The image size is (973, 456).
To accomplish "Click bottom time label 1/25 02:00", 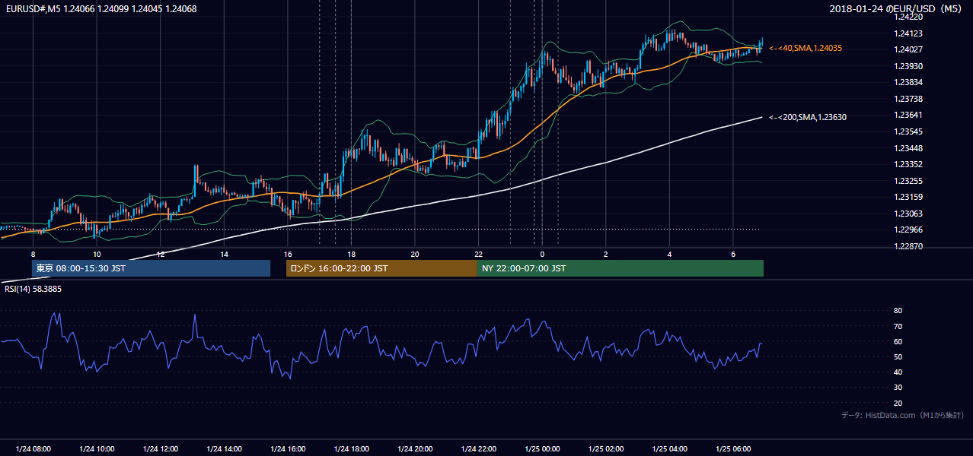I will click(x=606, y=449).
